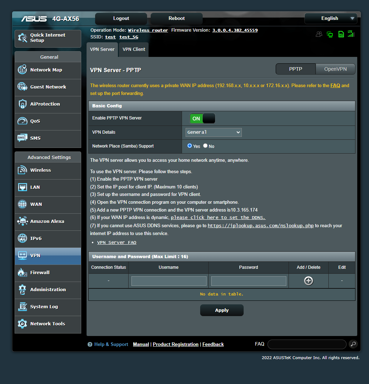The height and width of the screenshot is (384, 369).
Task: Open the Firewall flame icon
Action: pos(22,272)
